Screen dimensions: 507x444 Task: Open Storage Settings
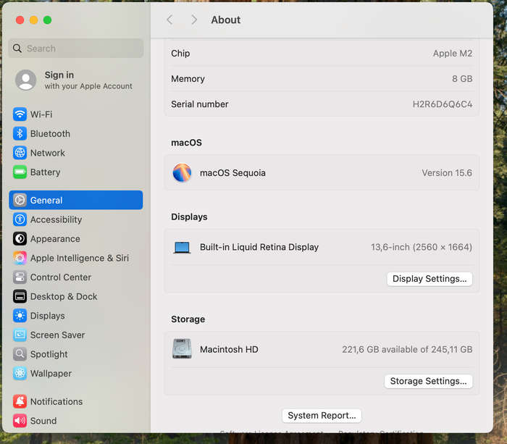[x=428, y=381]
